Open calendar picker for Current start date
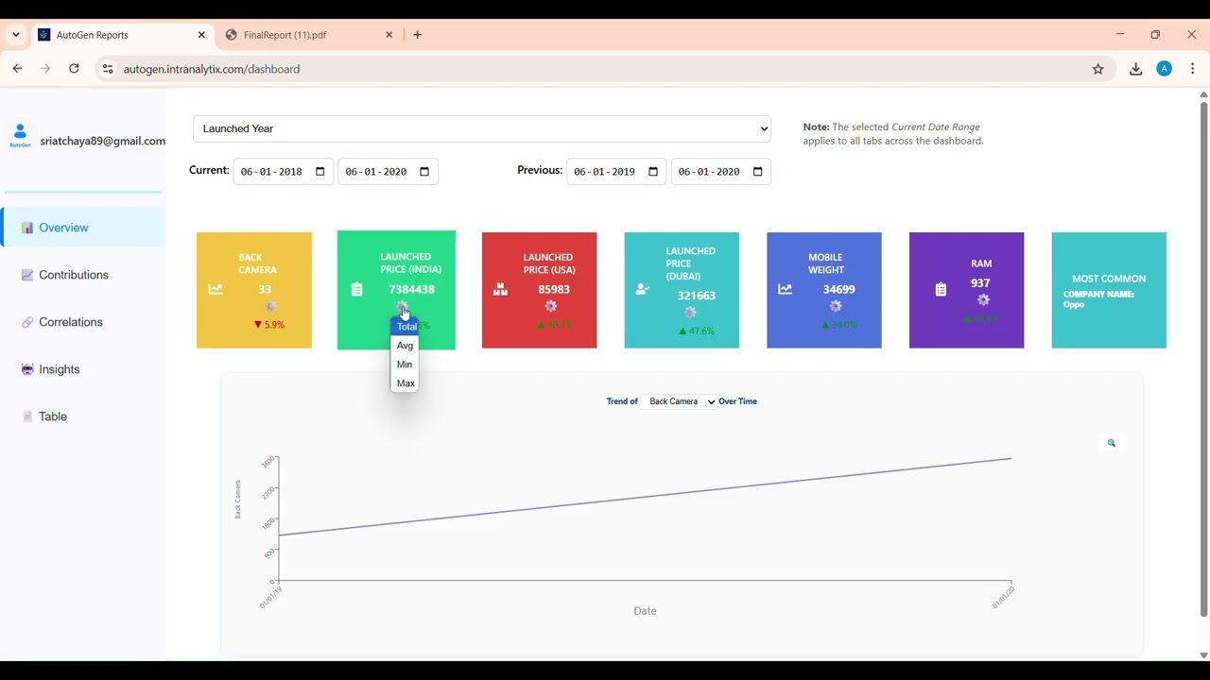This screenshot has width=1210, height=680. coord(320,172)
